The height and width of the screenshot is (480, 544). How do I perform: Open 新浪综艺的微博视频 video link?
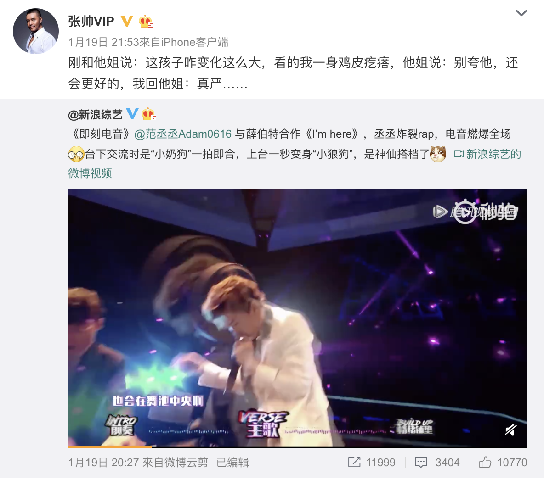(x=295, y=163)
